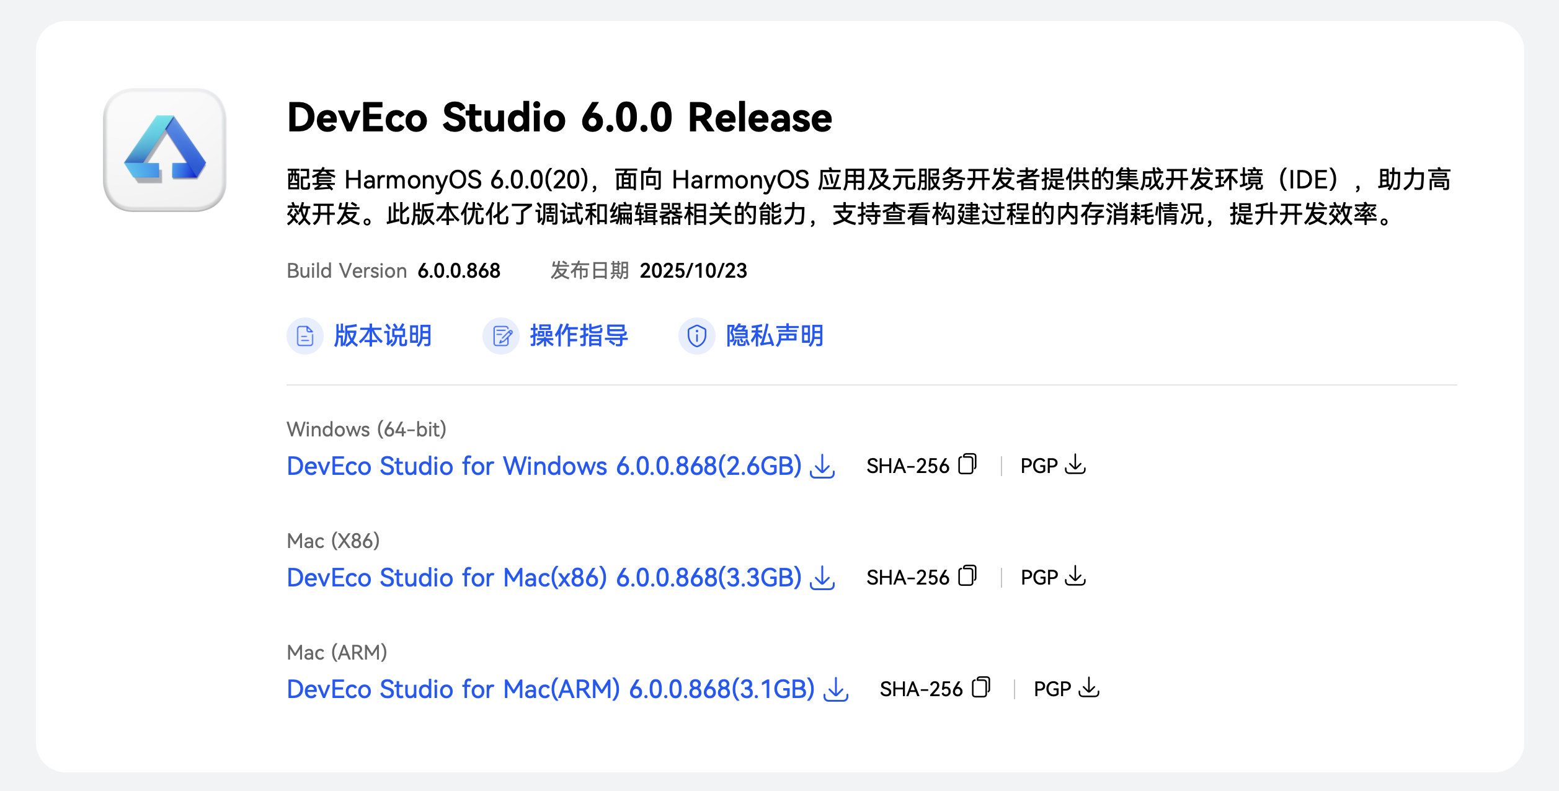The height and width of the screenshot is (791, 1559).
Task: Click download arrow icon beside Windows link
Action: tap(823, 466)
